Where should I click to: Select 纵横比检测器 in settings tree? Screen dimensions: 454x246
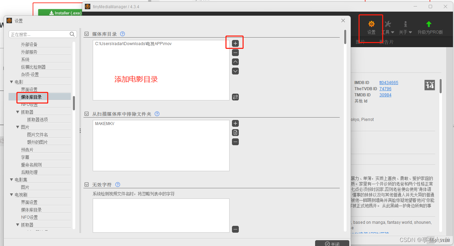coord(33,67)
